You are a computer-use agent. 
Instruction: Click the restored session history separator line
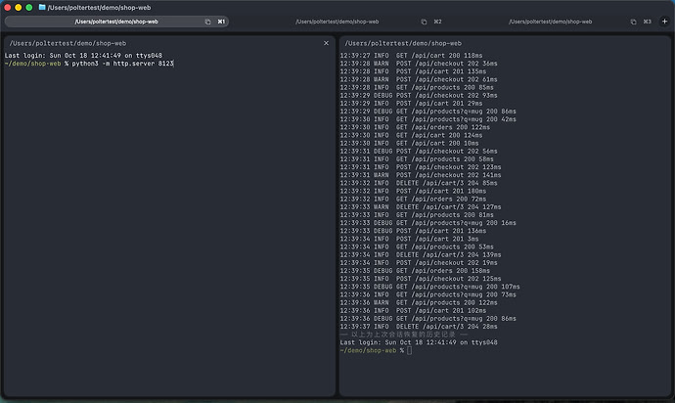coord(404,335)
